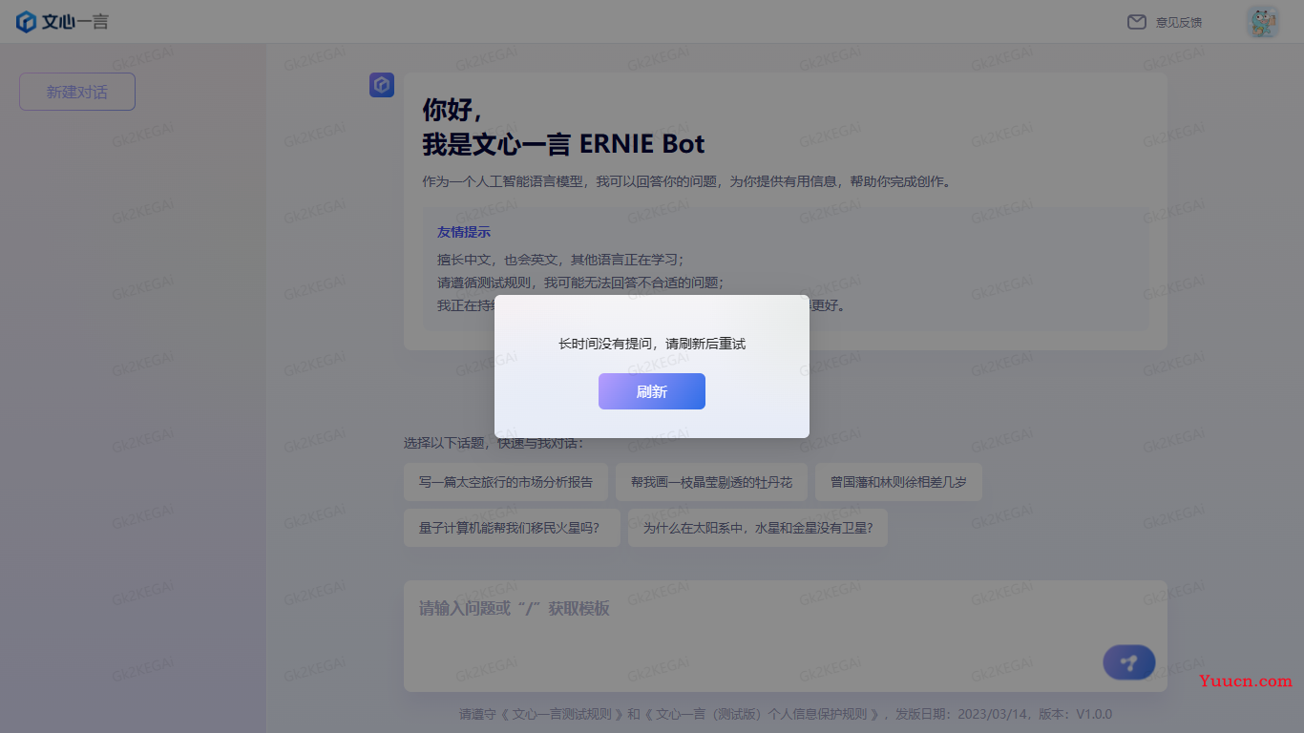Click the 新建对话 button

point(77,92)
